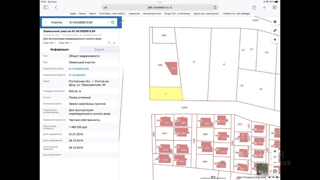
Task: Activate the ruler measurement tool
Action: click(x=275, y=30)
